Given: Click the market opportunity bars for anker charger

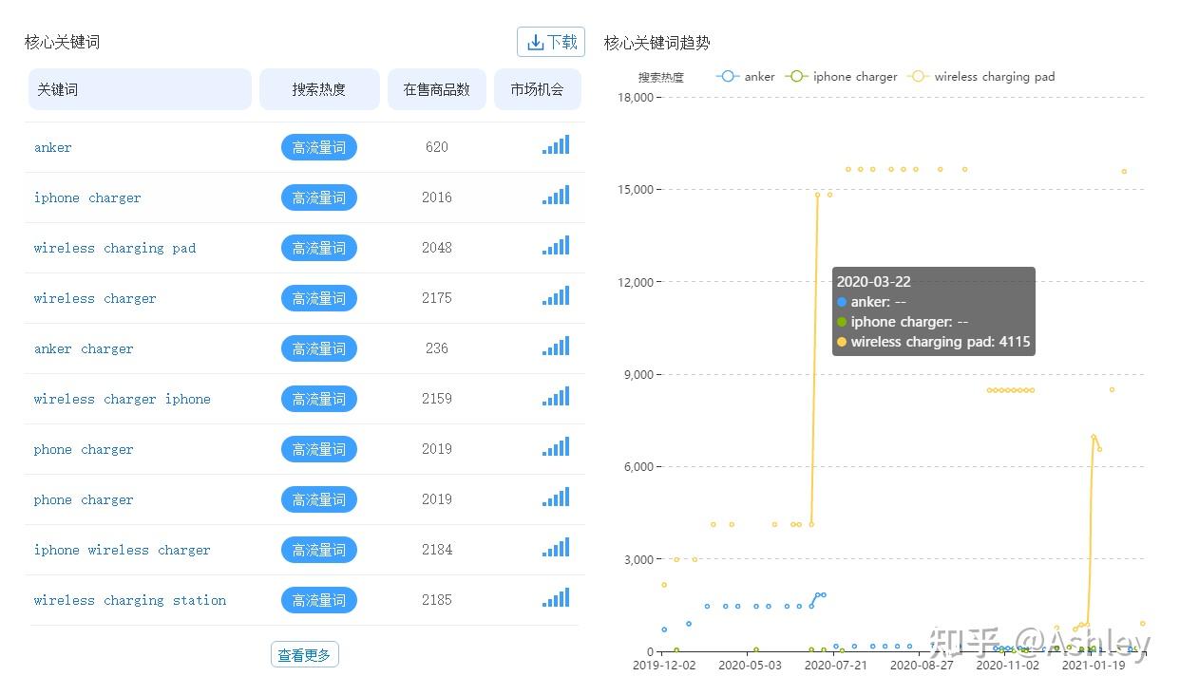Looking at the screenshot, I should coord(556,346).
